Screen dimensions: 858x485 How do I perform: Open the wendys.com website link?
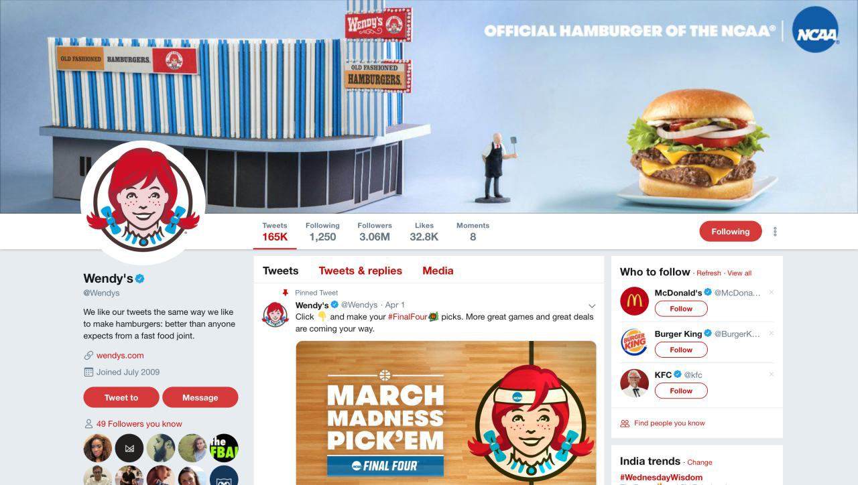point(120,356)
